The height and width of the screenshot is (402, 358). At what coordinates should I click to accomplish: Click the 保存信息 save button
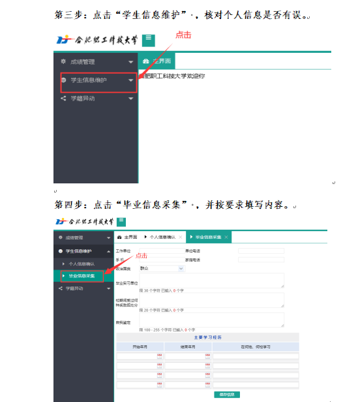(227, 395)
